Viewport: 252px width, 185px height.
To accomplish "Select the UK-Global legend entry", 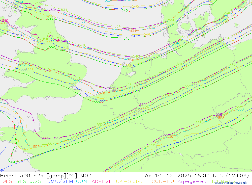I will click(130, 181).
